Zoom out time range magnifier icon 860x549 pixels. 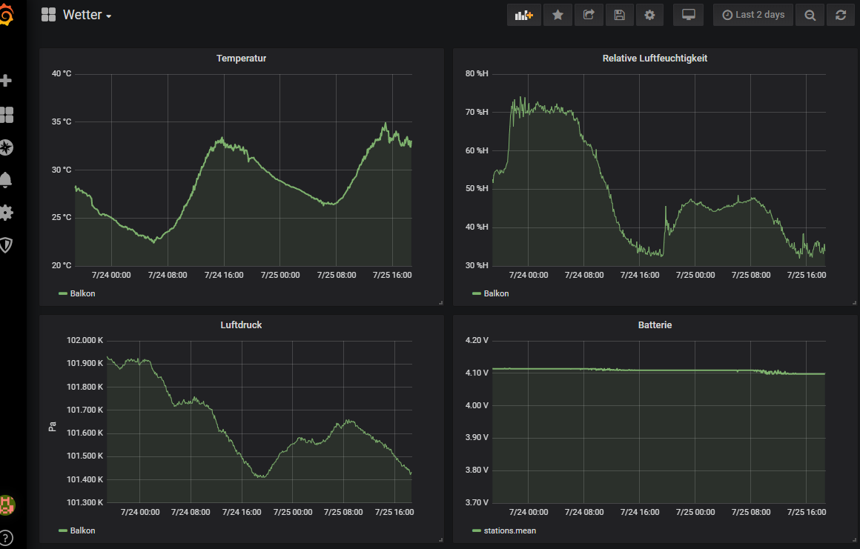coord(810,16)
